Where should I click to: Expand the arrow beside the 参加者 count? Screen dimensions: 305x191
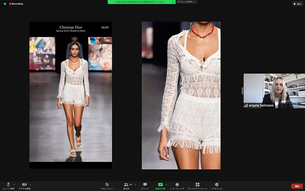[x=135, y=185]
